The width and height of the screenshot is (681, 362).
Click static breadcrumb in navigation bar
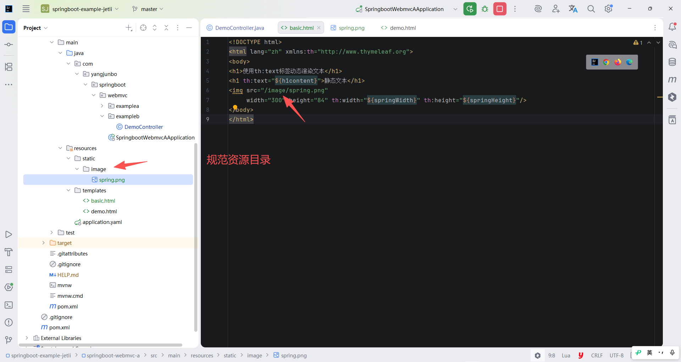tap(230, 355)
